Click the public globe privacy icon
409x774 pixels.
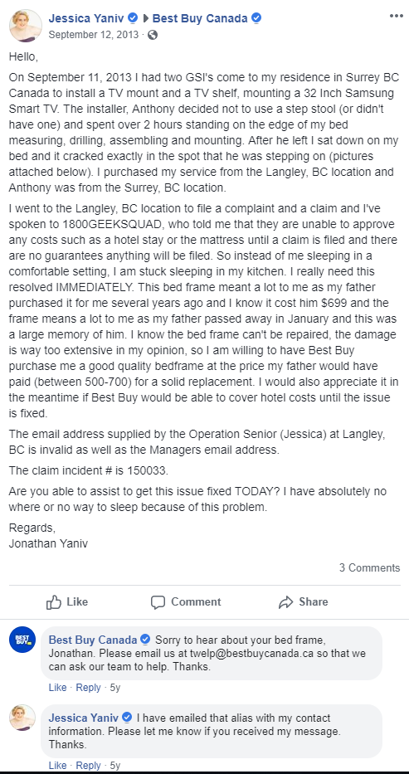pyautogui.click(x=153, y=35)
